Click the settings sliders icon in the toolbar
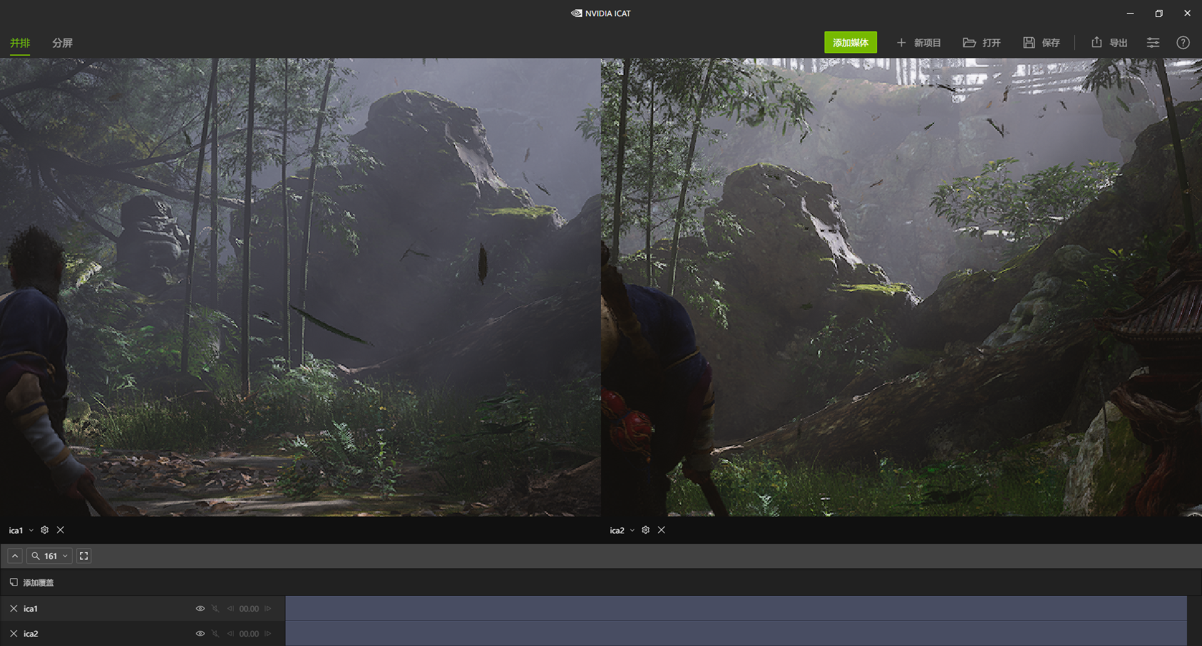1202x646 pixels. pos(1153,43)
